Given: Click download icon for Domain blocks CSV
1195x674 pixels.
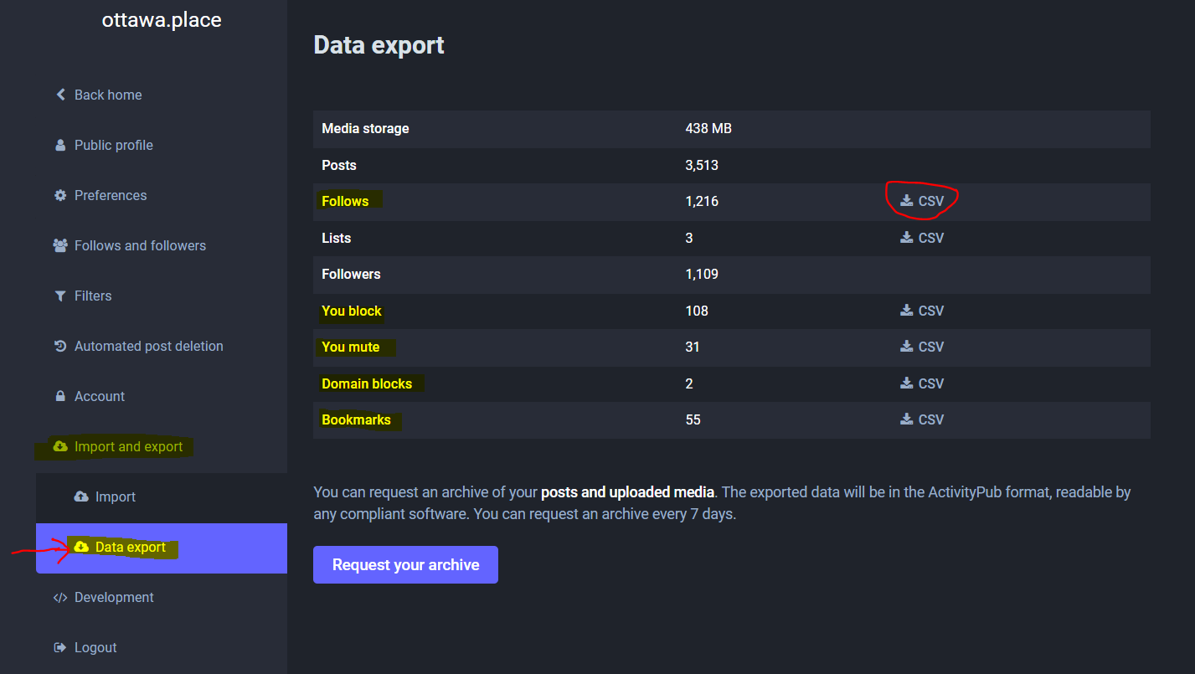Looking at the screenshot, I should pos(906,383).
